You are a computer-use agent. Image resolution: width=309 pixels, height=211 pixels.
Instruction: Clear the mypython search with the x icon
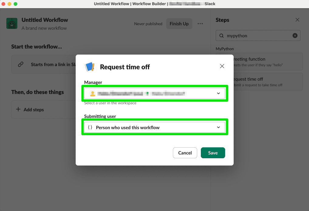click(295, 35)
